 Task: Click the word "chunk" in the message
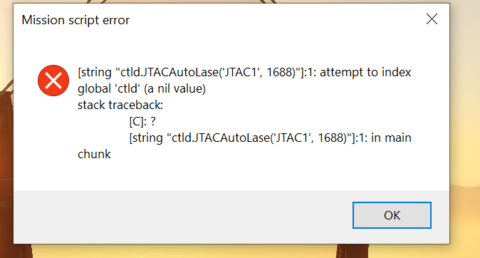click(94, 154)
